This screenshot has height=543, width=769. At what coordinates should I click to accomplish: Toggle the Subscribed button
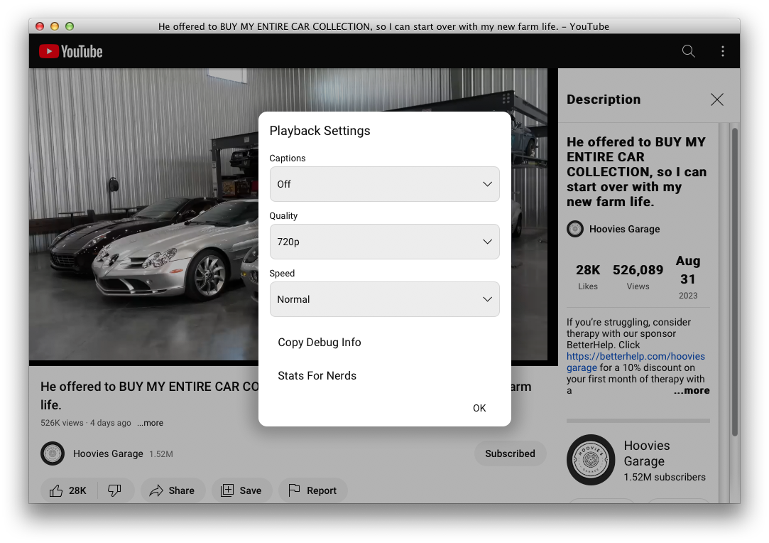[510, 453]
